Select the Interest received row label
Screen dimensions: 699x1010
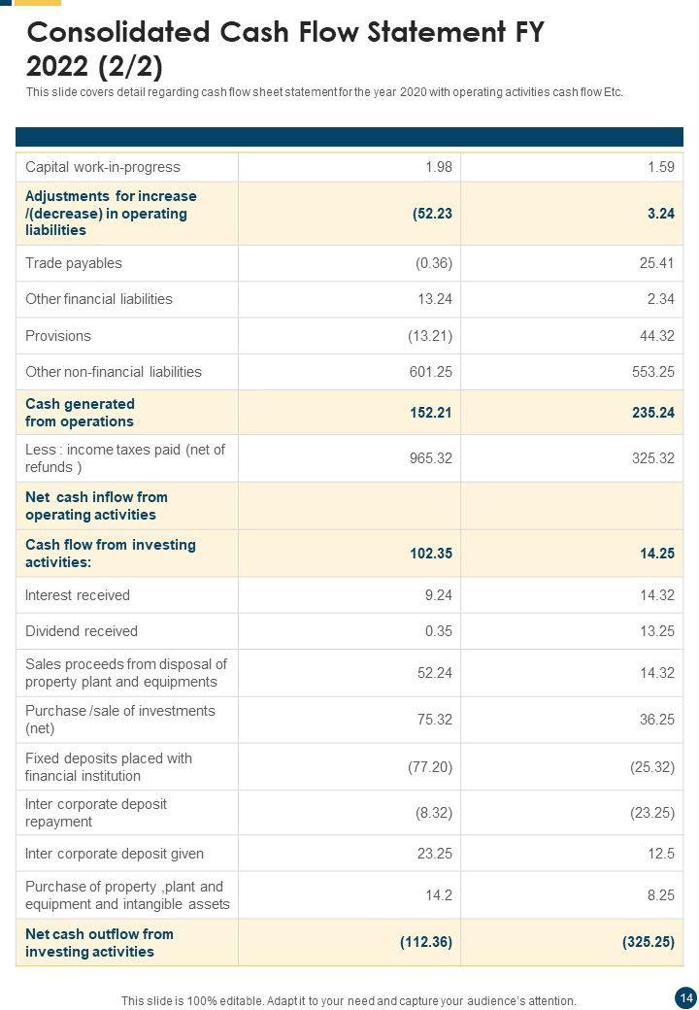pos(78,595)
